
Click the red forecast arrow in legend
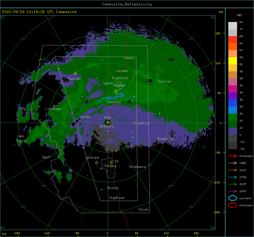coord(233,156)
